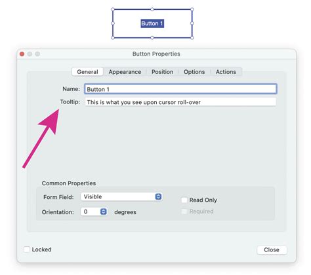Click the Orientation stepper arrows icon
The height and width of the screenshot is (275, 311).
point(104,211)
